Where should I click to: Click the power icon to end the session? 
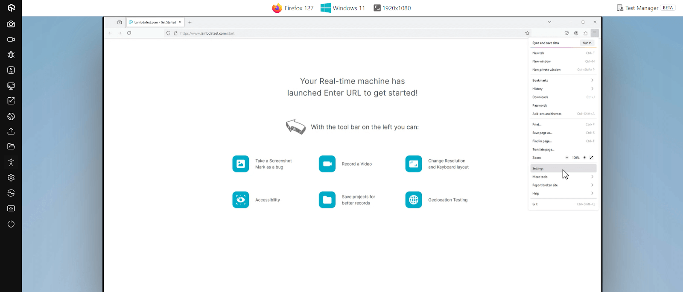click(11, 224)
